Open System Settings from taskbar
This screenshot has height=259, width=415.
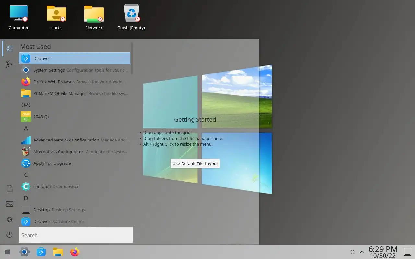point(24,252)
